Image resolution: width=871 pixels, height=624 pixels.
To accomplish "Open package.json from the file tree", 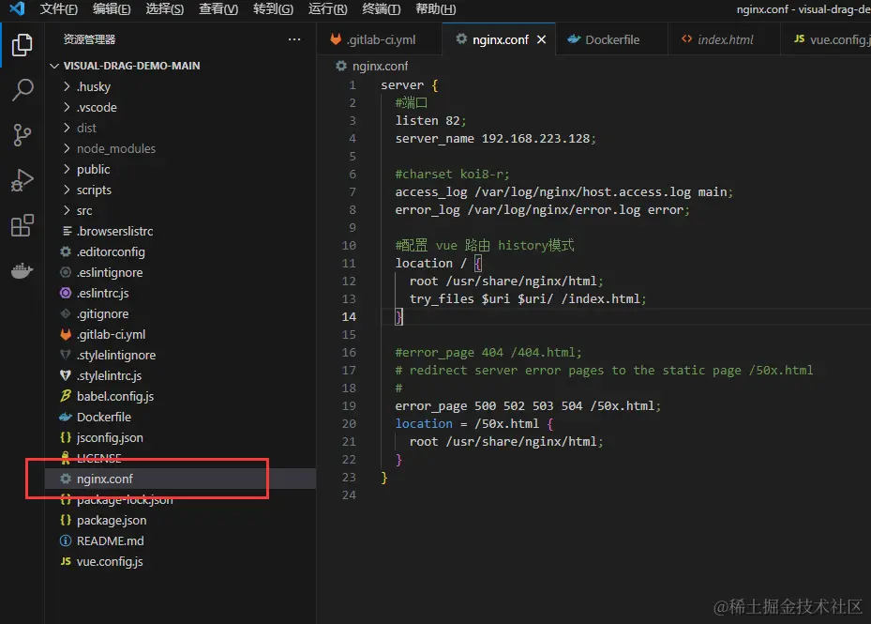I will point(180,520).
